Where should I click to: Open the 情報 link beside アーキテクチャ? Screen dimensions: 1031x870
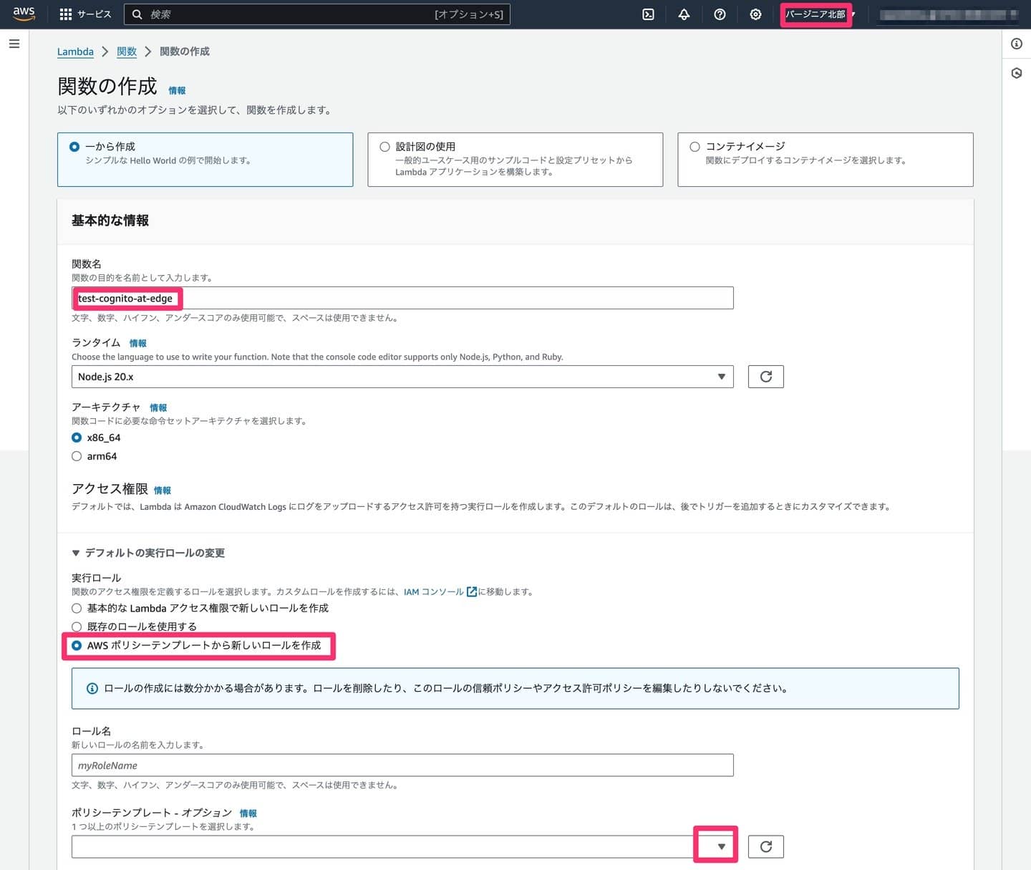(158, 407)
